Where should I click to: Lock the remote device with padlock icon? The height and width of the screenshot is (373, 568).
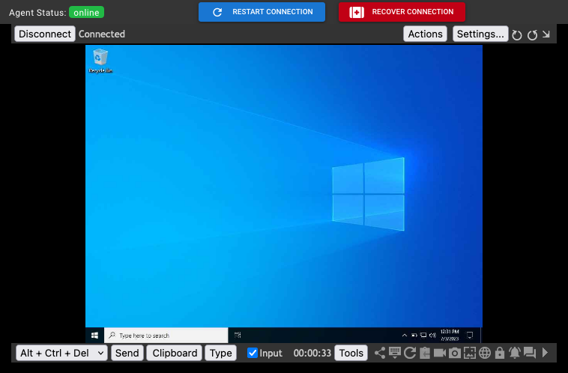(x=500, y=353)
